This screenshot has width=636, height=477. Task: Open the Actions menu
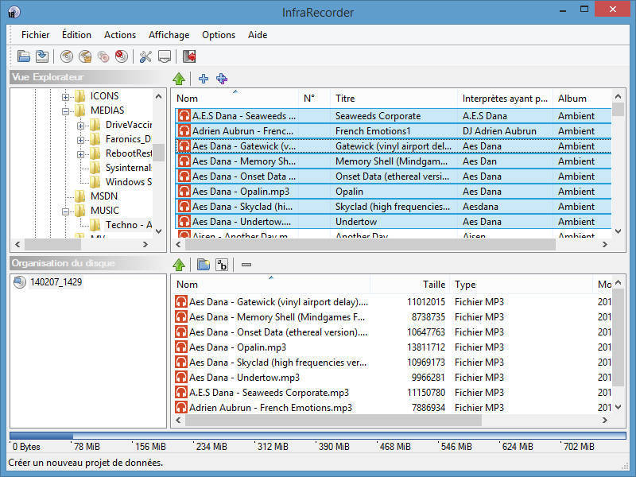[120, 35]
